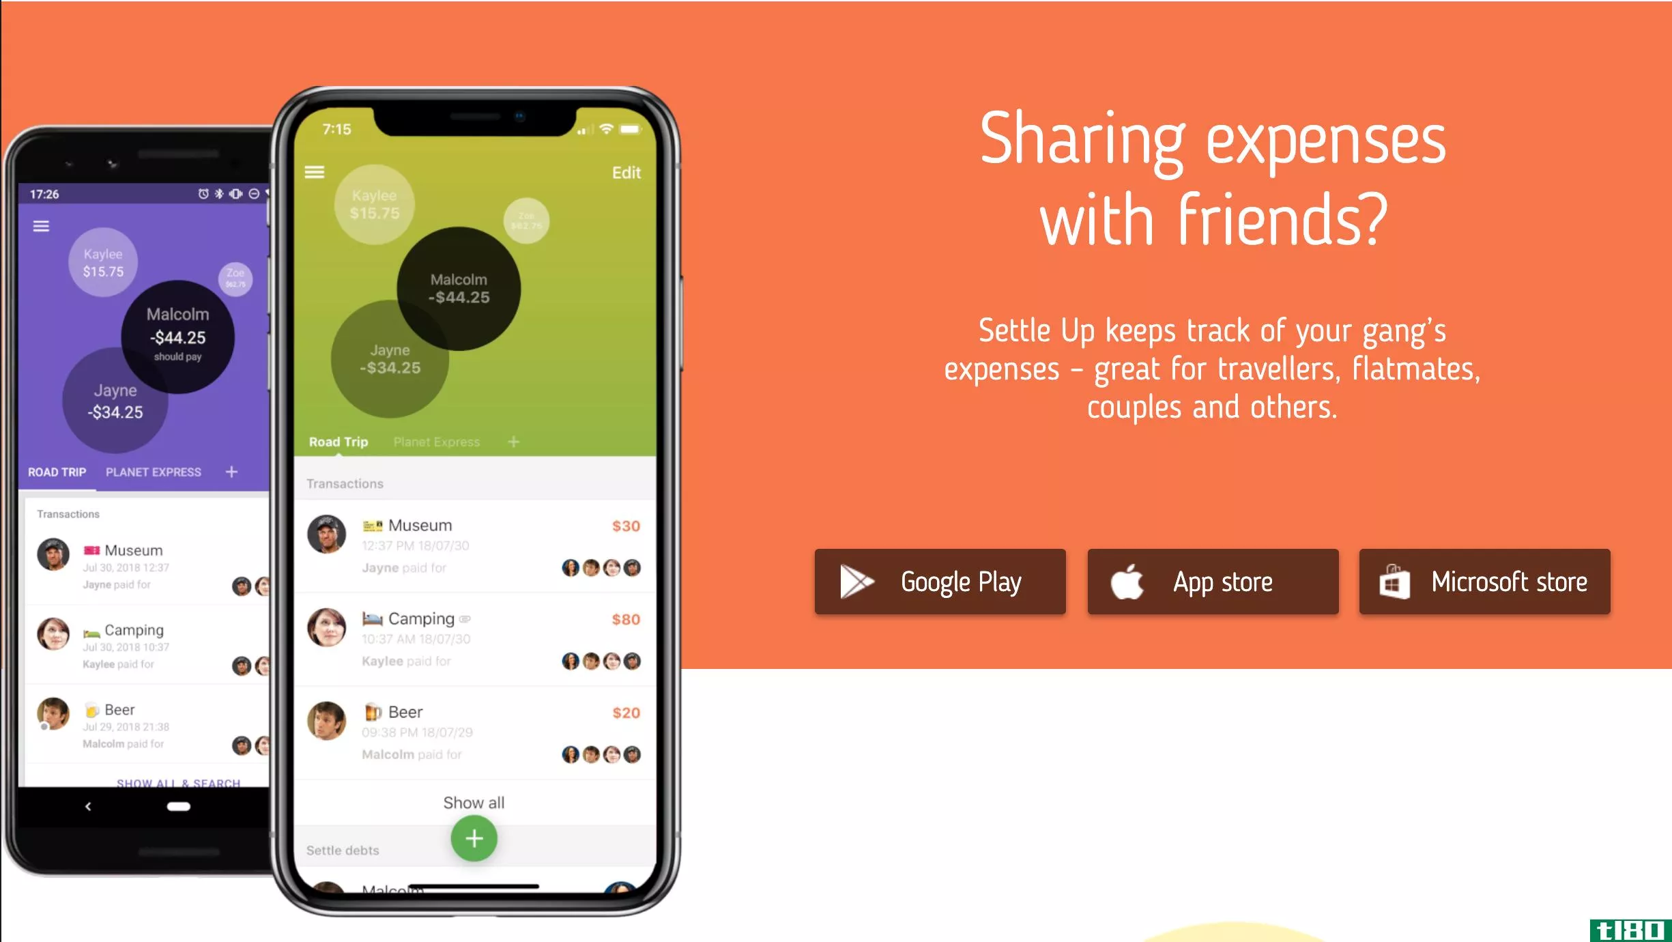Click the Beer transaction entry
Image resolution: width=1672 pixels, height=942 pixels.
[x=473, y=732]
